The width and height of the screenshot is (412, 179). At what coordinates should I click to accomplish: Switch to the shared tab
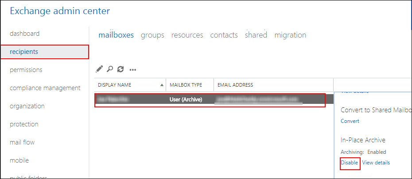coord(256,35)
